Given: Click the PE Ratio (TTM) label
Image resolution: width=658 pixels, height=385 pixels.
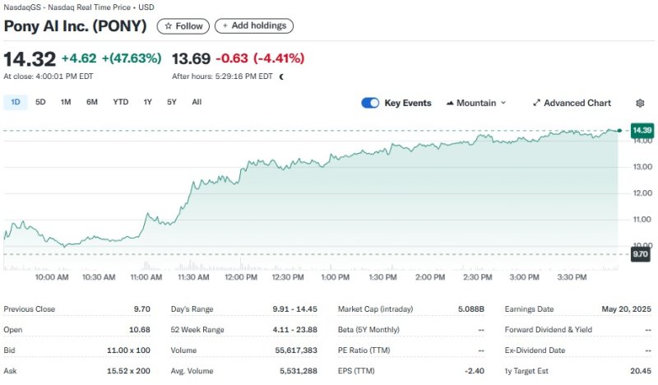Looking at the screenshot, I should (364, 350).
